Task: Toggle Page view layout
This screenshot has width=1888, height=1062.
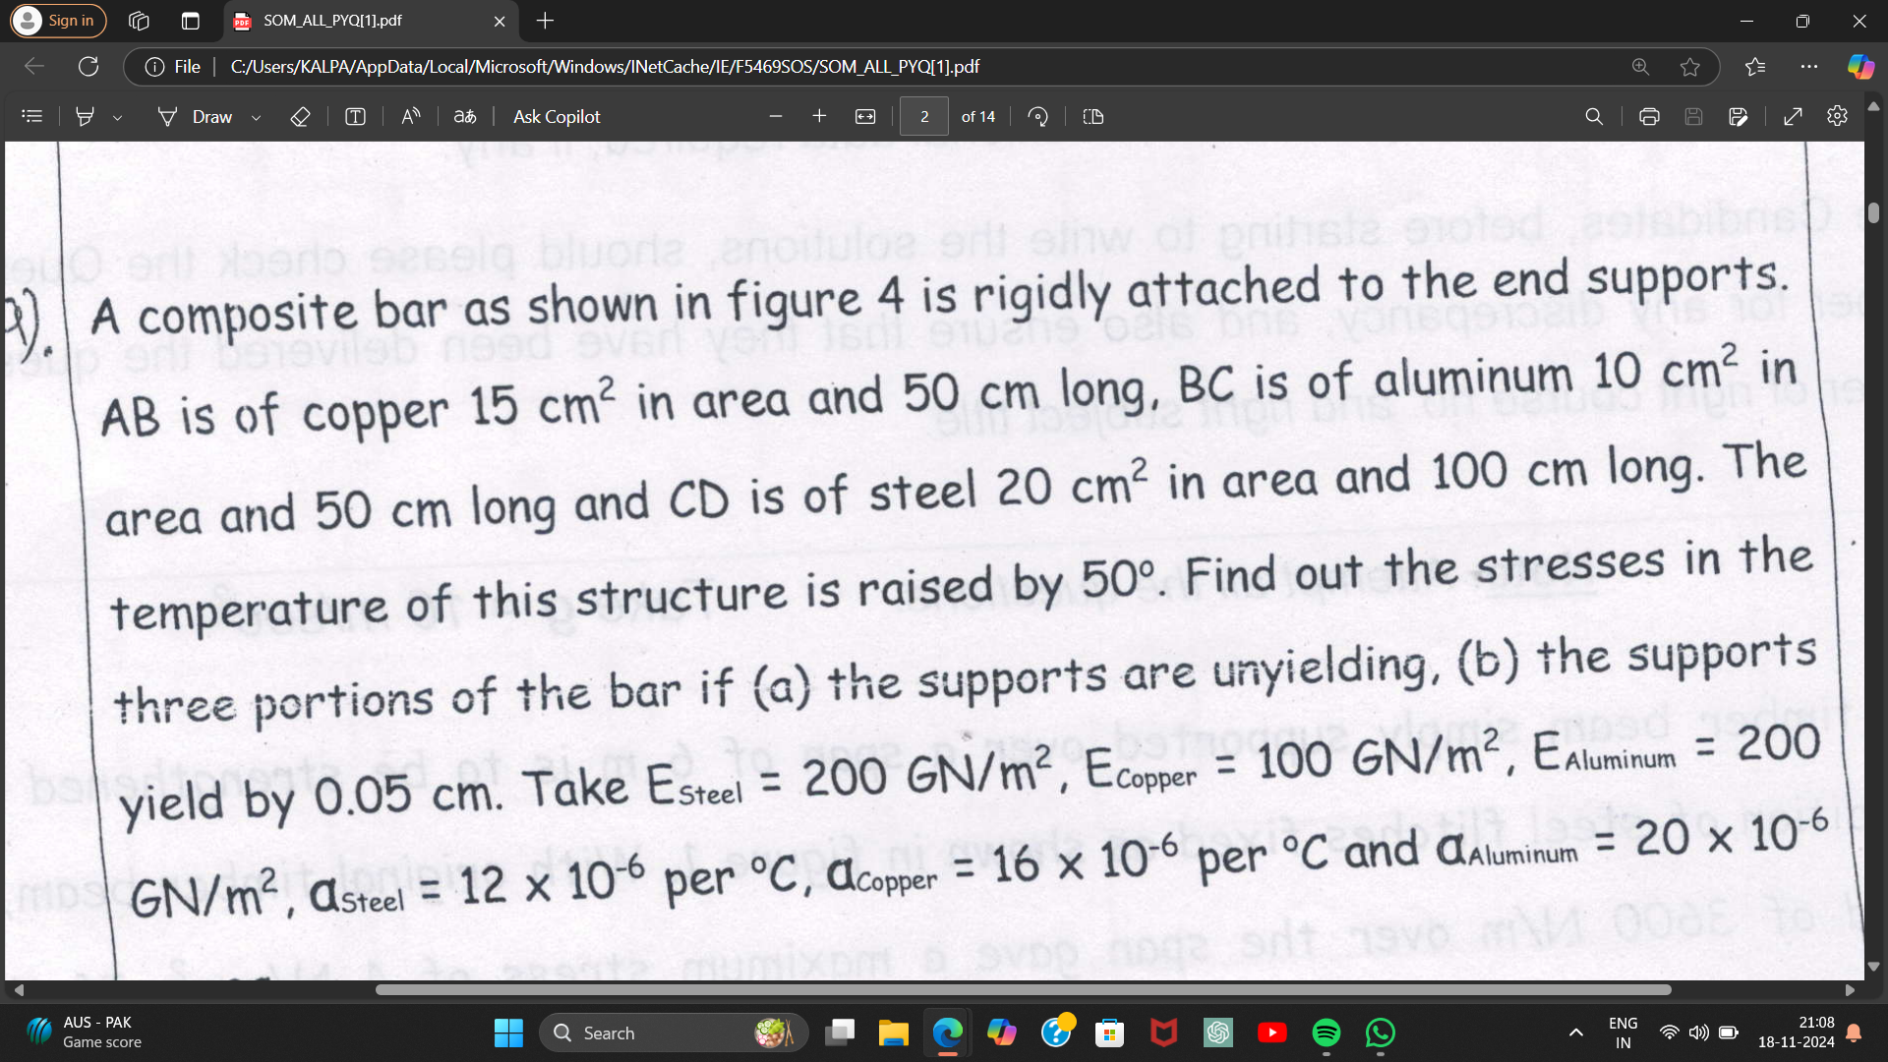Action: 1092,116
